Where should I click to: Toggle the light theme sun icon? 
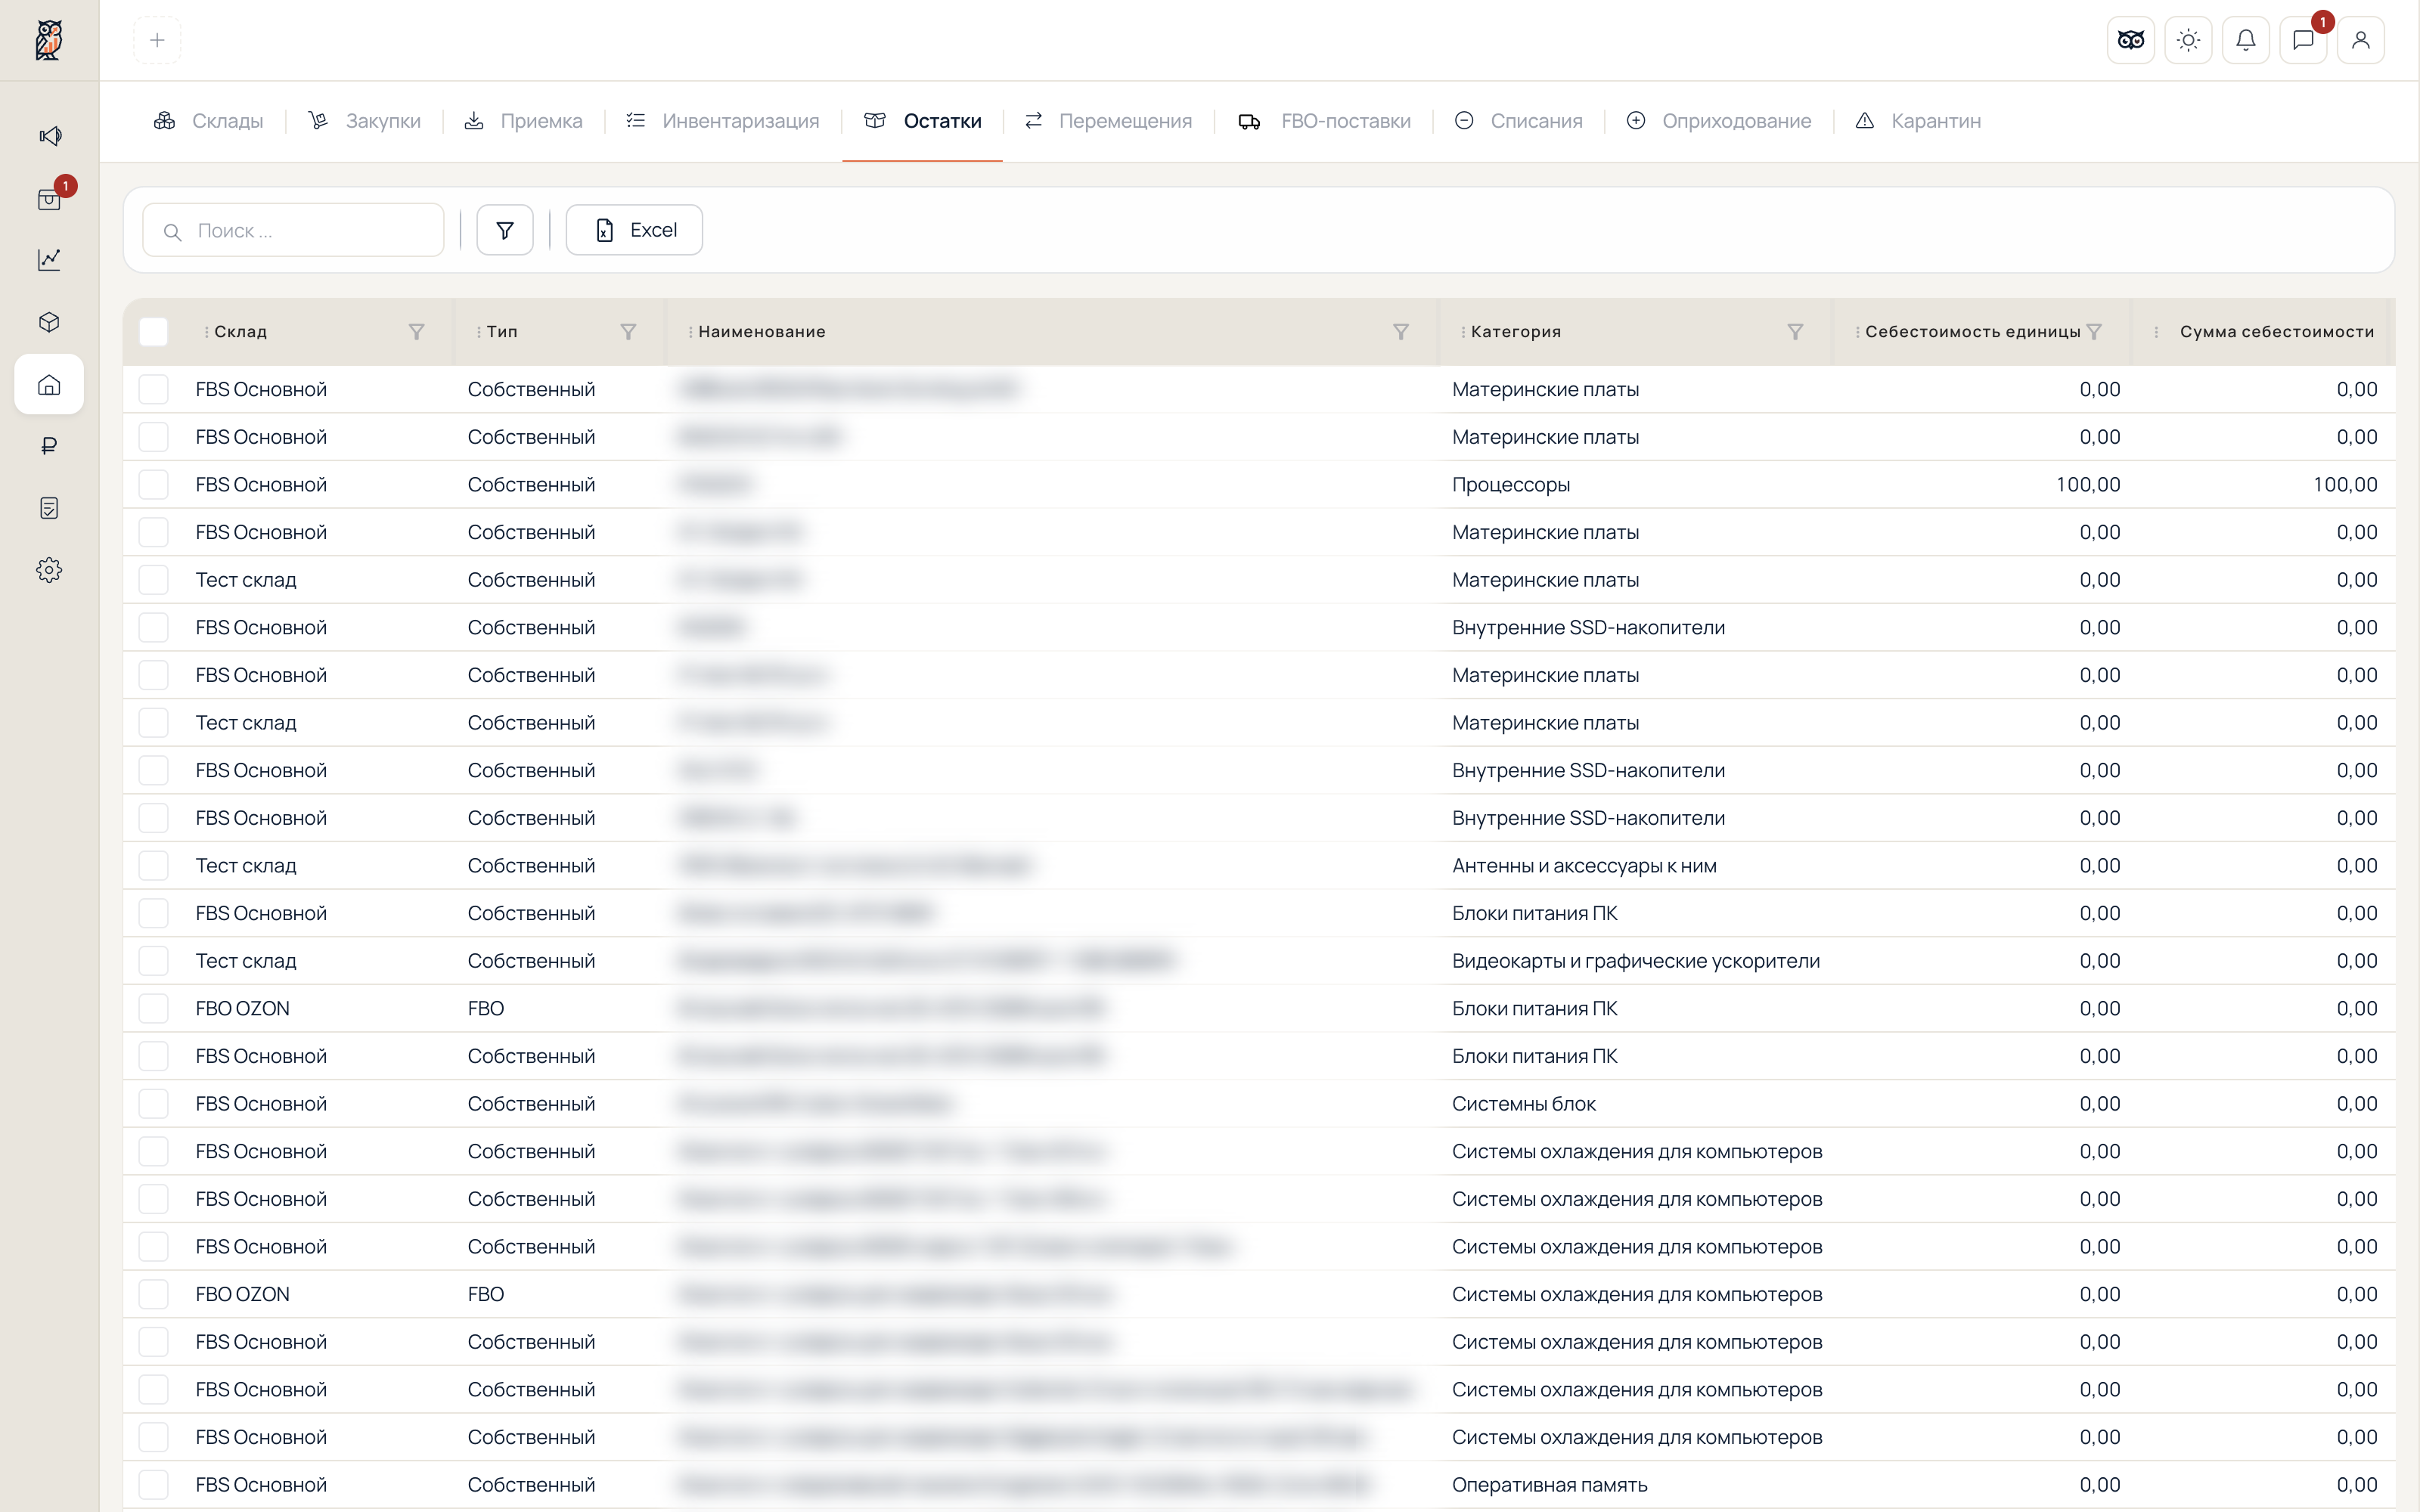(x=2188, y=40)
